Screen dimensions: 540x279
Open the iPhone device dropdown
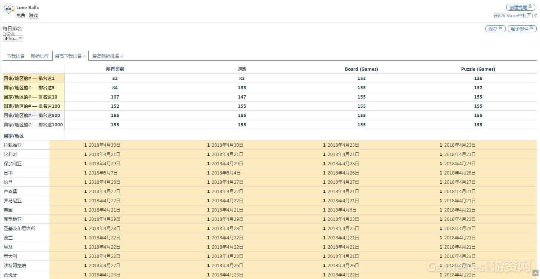(x=13, y=39)
